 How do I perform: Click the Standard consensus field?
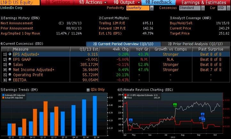tap(190, 8)
